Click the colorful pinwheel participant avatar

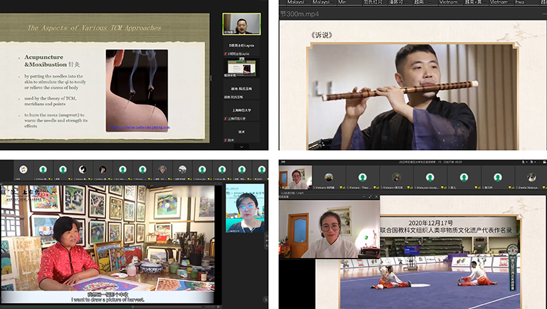[x=23, y=168]
